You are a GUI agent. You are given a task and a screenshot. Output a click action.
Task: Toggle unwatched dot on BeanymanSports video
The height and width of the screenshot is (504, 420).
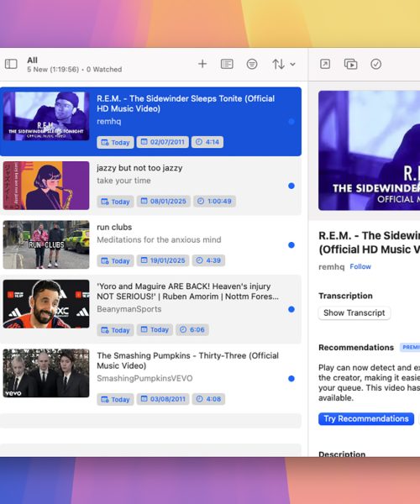(x=291, y=309)
